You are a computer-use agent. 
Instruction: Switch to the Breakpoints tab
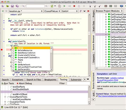pyautogui.click(x=50, y=80)
